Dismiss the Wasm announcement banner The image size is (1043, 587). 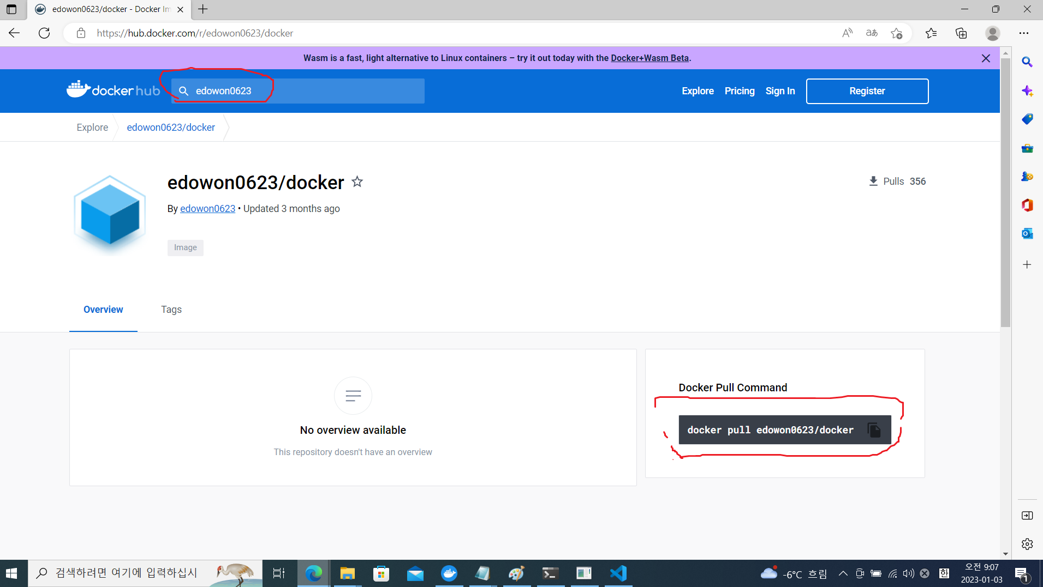click(x=986, y=58)
